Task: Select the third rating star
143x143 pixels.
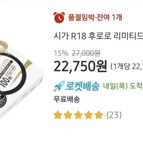Action: [x=78, y=115]
